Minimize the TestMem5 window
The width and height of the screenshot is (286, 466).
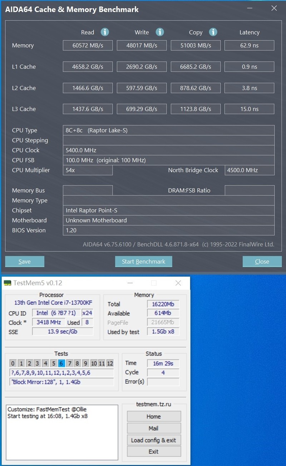(x=130, y=283)
